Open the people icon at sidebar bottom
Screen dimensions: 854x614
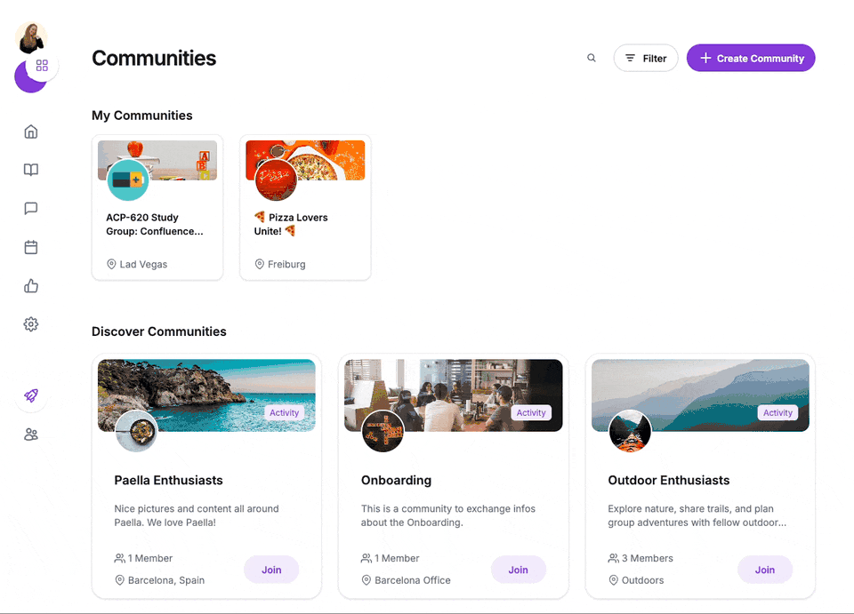(x=30, y=434)
